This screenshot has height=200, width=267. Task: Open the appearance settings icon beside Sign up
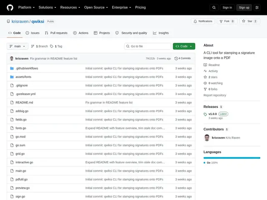click(x=257, y=7)
